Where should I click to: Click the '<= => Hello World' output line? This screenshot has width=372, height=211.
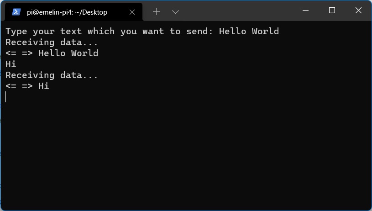coord(52,53)
